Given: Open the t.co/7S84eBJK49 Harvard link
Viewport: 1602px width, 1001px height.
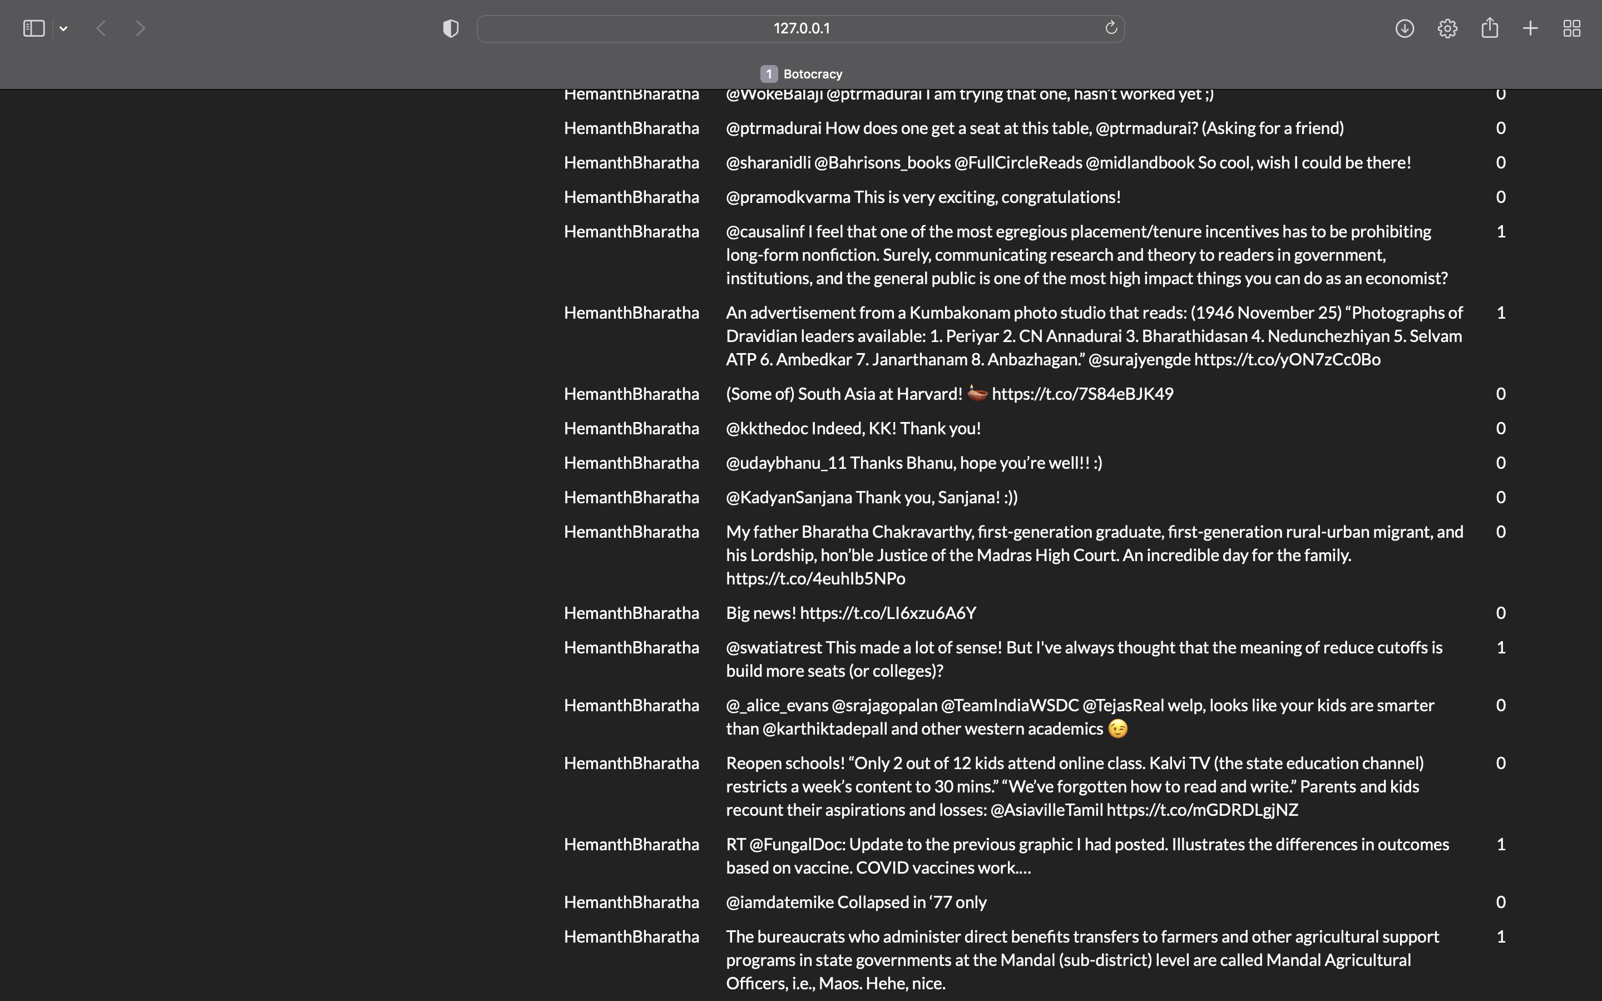Looking at the screenshot, I should click(1082, 394).
